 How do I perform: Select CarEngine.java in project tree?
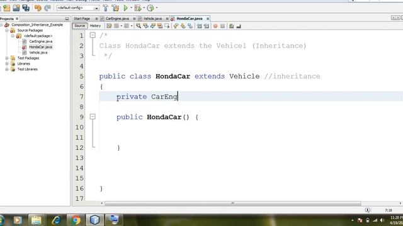point(40,41)
